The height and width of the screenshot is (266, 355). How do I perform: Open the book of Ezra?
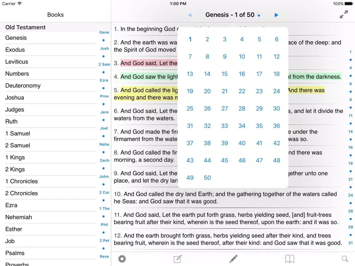click(x=51, y=205)
